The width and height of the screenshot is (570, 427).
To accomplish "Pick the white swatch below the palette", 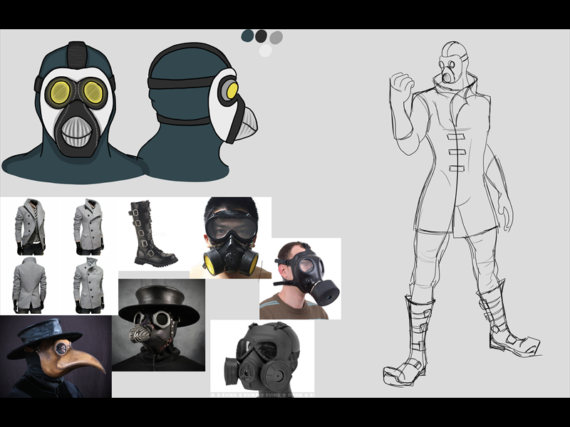I will (x=265, y=50).
